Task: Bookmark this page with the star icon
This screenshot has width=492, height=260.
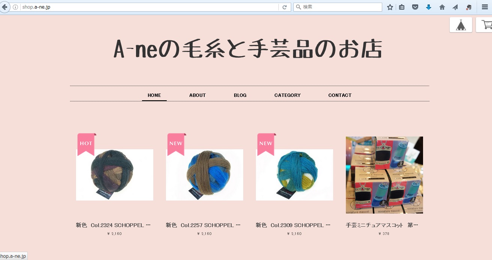Action: click(390, 7)
